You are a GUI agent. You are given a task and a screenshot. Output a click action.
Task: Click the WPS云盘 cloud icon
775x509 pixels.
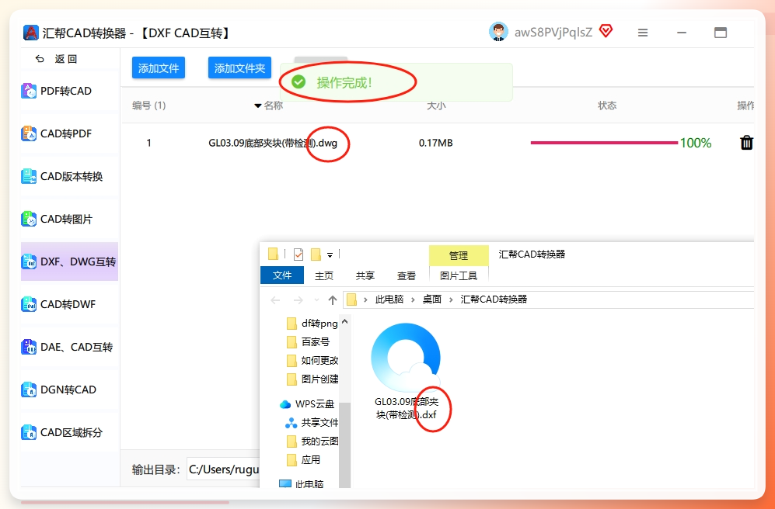(285, 404)
